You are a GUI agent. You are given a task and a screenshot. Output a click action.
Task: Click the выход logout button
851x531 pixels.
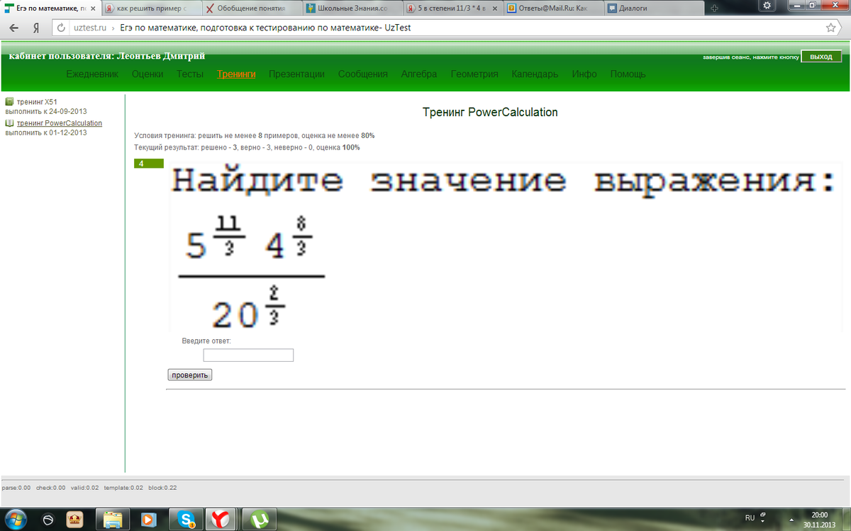pyautogui.click(x=821, y=57)
